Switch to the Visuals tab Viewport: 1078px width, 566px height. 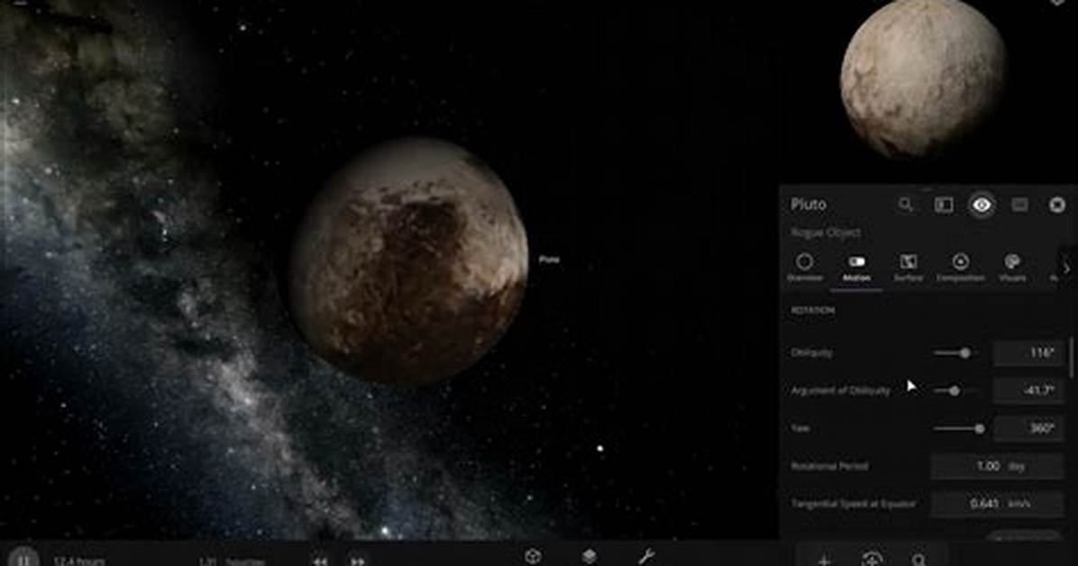(x=1012, y=267)
